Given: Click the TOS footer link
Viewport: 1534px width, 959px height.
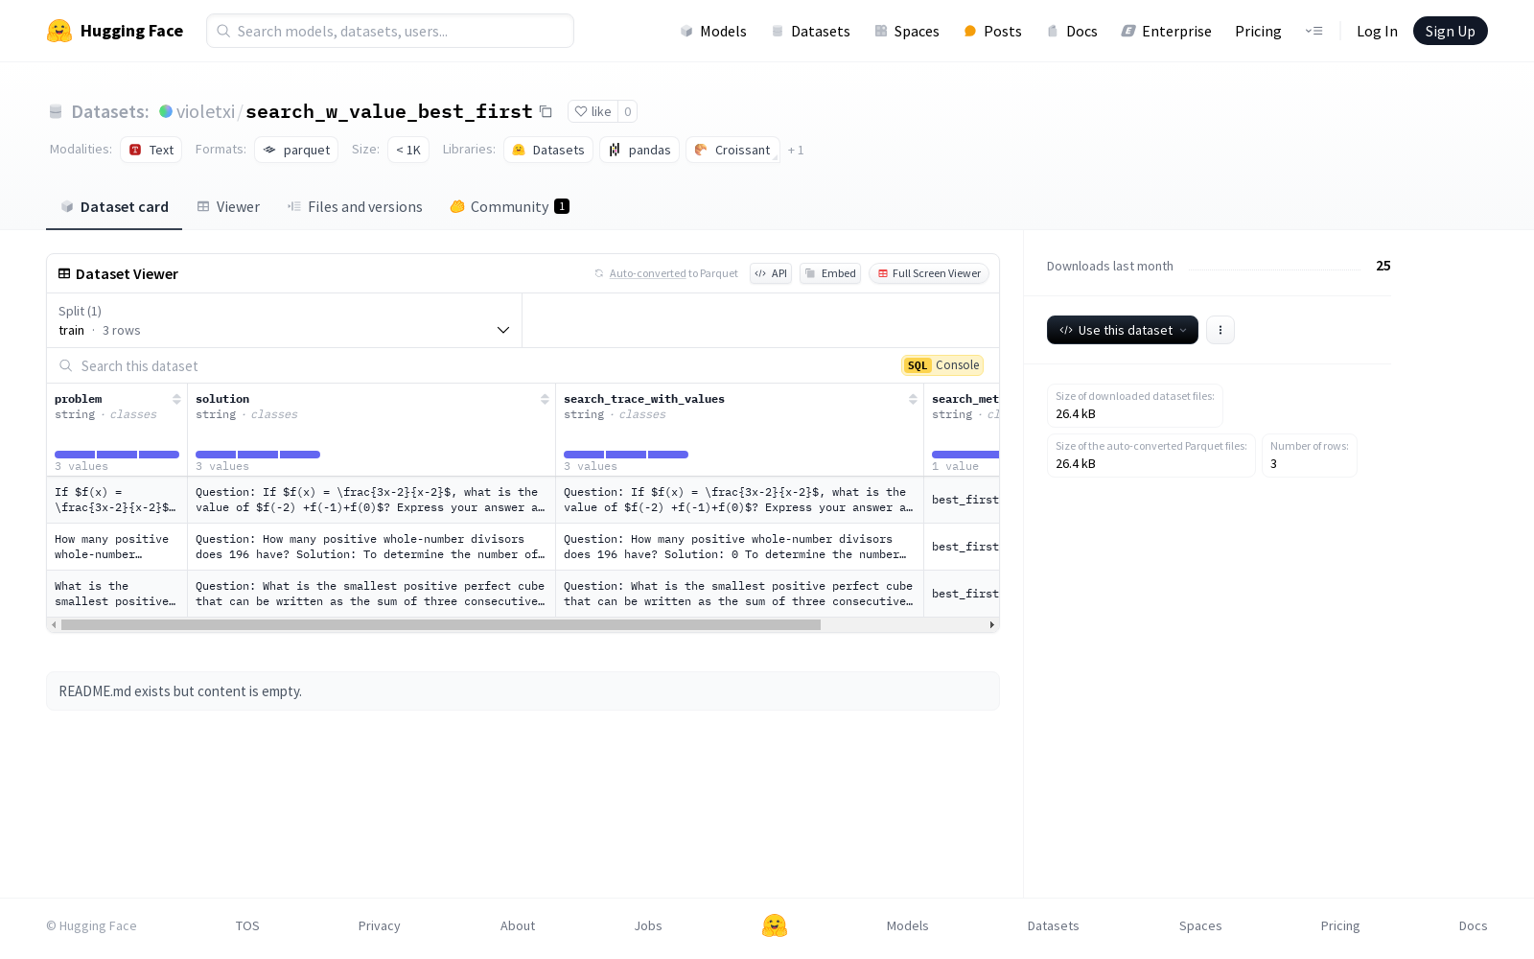Looking at the screenshot, I should (x=247, y=925).
